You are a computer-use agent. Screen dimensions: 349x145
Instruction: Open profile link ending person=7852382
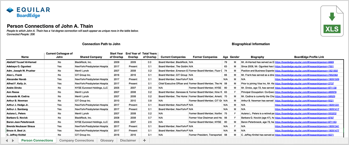[x=306, y=75]
